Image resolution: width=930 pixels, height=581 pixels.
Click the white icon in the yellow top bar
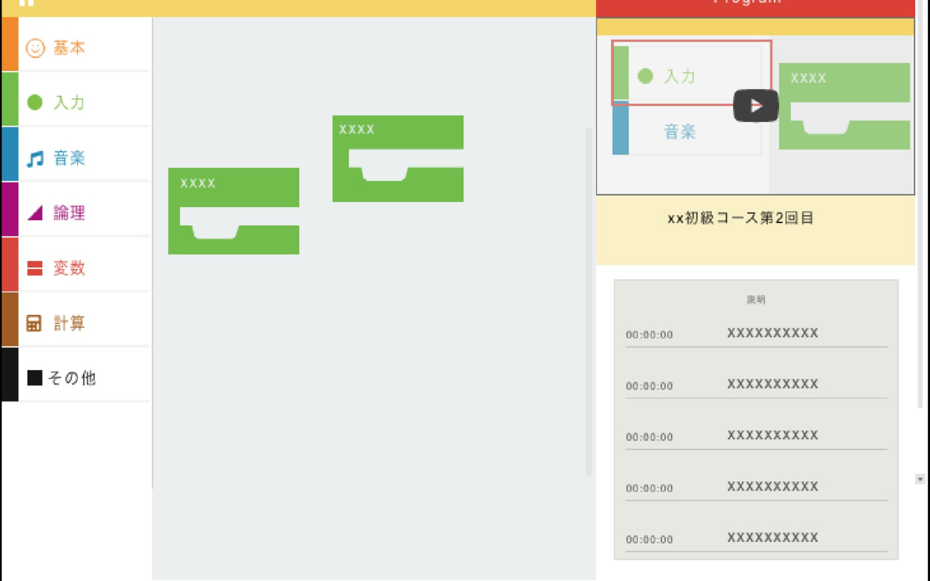click(27, 3)
